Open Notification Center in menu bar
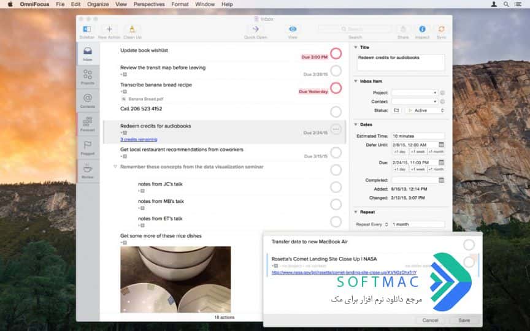530x331 pixels. point(518,4)
